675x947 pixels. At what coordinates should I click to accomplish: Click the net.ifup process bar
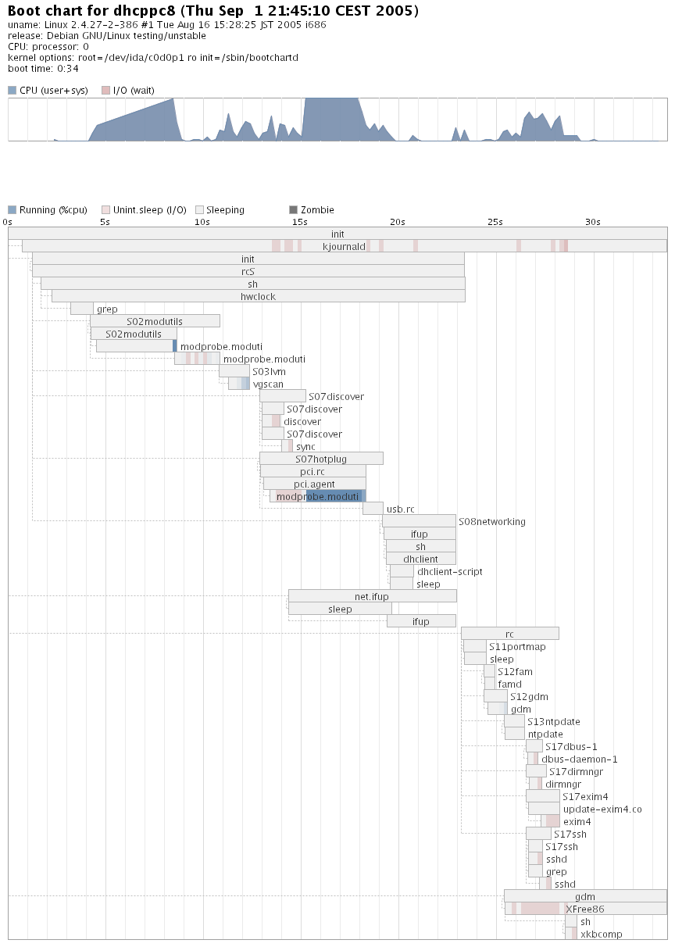point(372,596)
